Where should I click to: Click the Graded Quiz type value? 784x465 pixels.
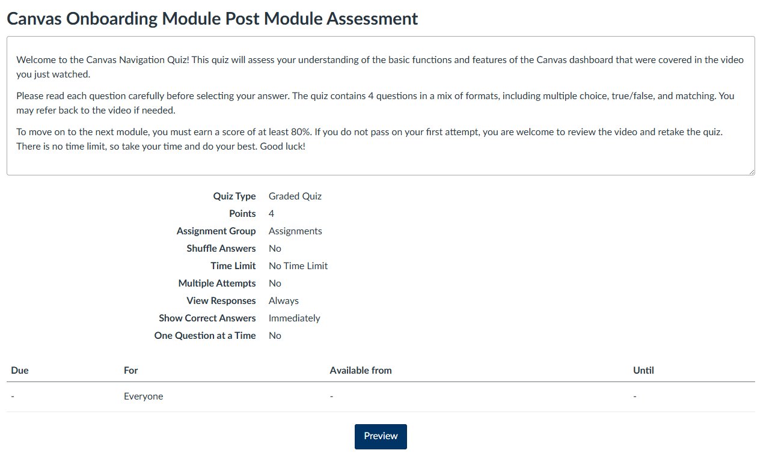(x=295, y=196)
